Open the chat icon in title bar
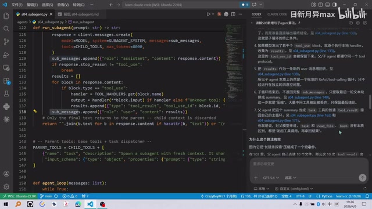The height and width of the screenshot is (209, 372). point(254,5)
